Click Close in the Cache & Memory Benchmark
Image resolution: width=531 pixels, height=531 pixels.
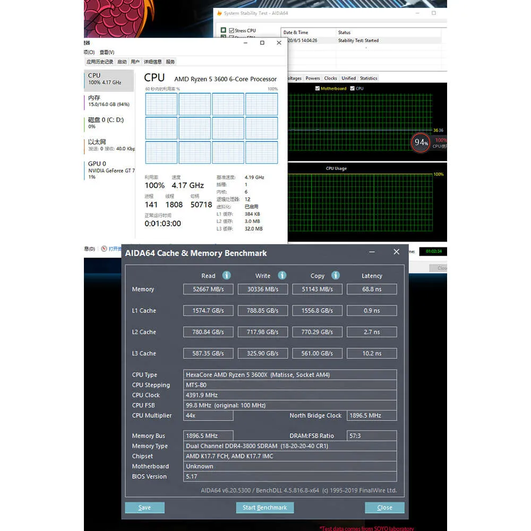pos(384,508)
